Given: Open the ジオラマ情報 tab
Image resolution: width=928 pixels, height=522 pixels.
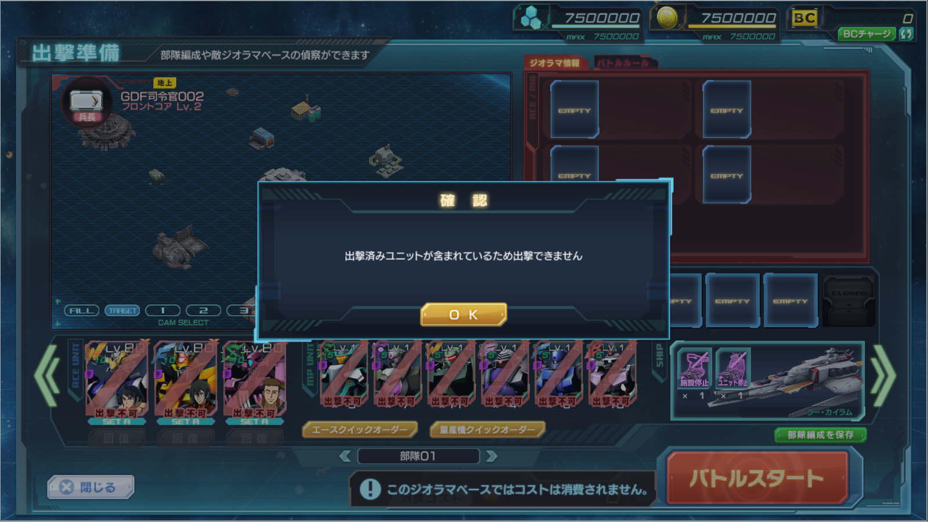Looking at the screenshot, I should click(555, 63).
